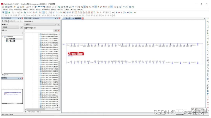The height and width of the screenshot is (118, 211).
Task: Click scroll-down arrow of parts list
Action: [x=59, y=108]
